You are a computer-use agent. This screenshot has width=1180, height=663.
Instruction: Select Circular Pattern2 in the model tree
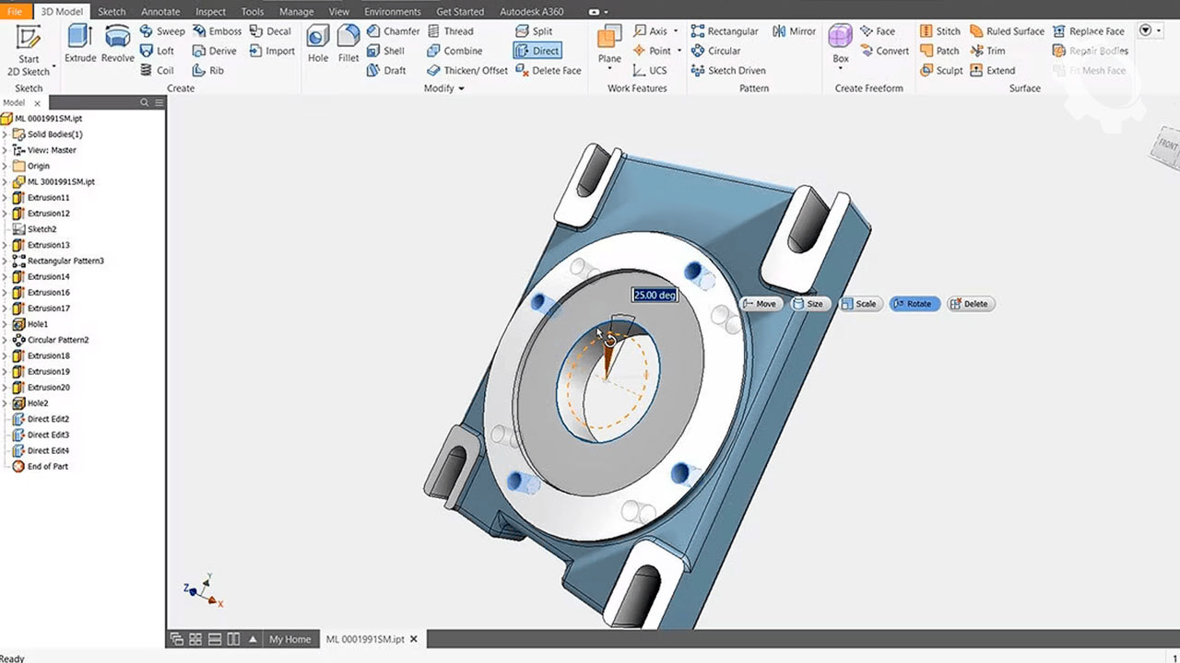58,340
